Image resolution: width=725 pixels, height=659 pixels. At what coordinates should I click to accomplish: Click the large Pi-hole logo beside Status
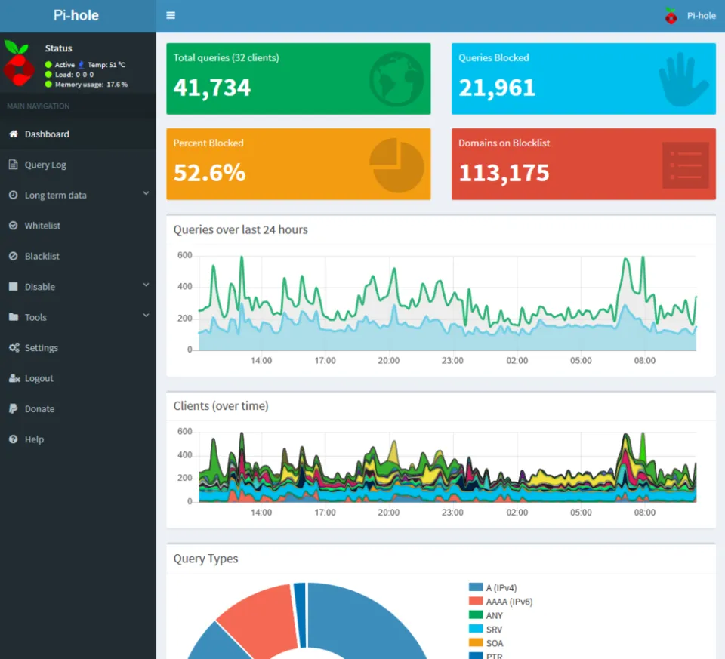click(x=18, y=63)
